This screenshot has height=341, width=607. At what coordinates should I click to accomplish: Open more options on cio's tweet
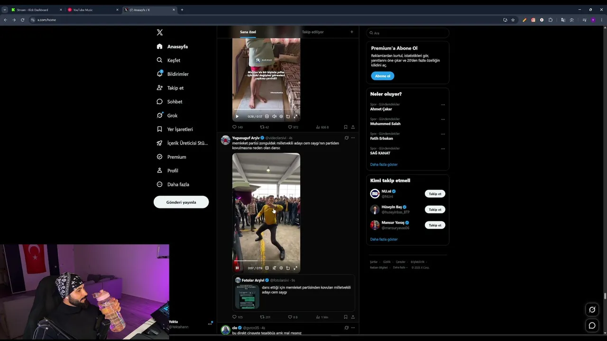(353, 328)
